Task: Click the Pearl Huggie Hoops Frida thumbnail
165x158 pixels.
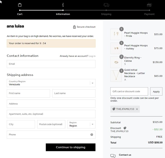Action: [116, 34]
